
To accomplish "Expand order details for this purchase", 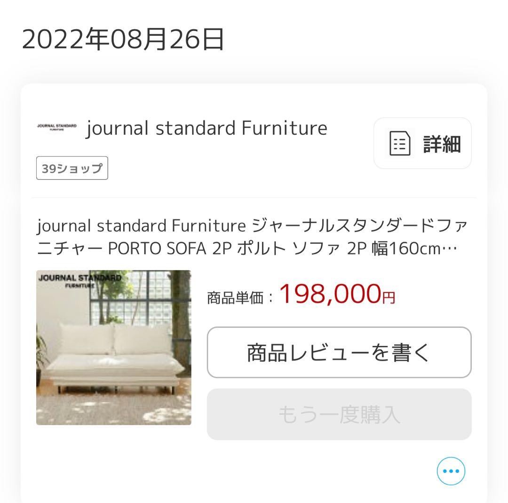I will click(421, 143).
